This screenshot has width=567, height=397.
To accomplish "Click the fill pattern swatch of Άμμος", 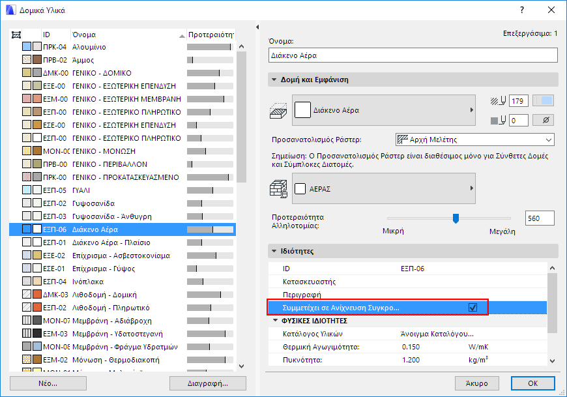I will click(x=27, y=60).
